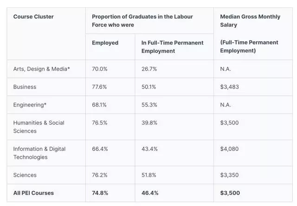Click the $3,483 Business salary cell

click(229, 87)
